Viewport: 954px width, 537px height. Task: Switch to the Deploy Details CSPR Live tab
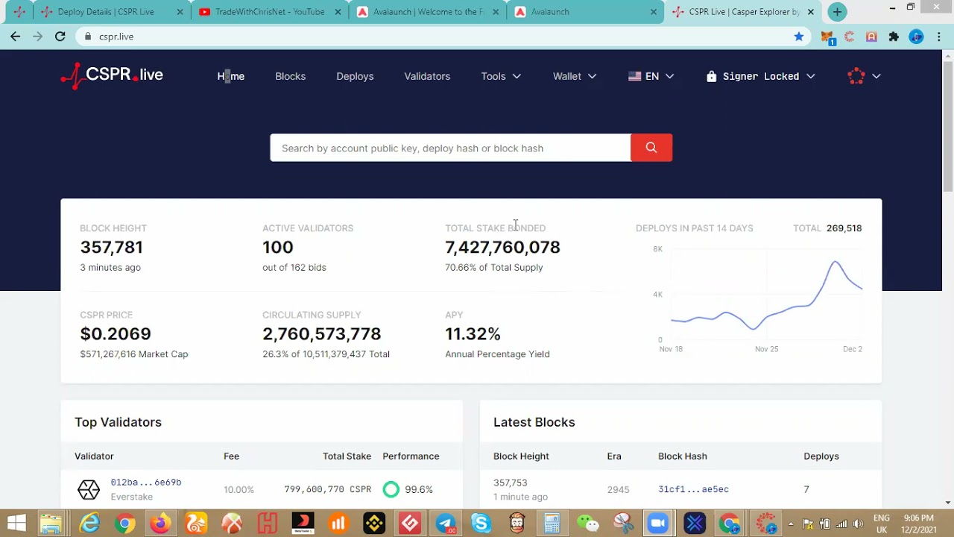point(112,12)
